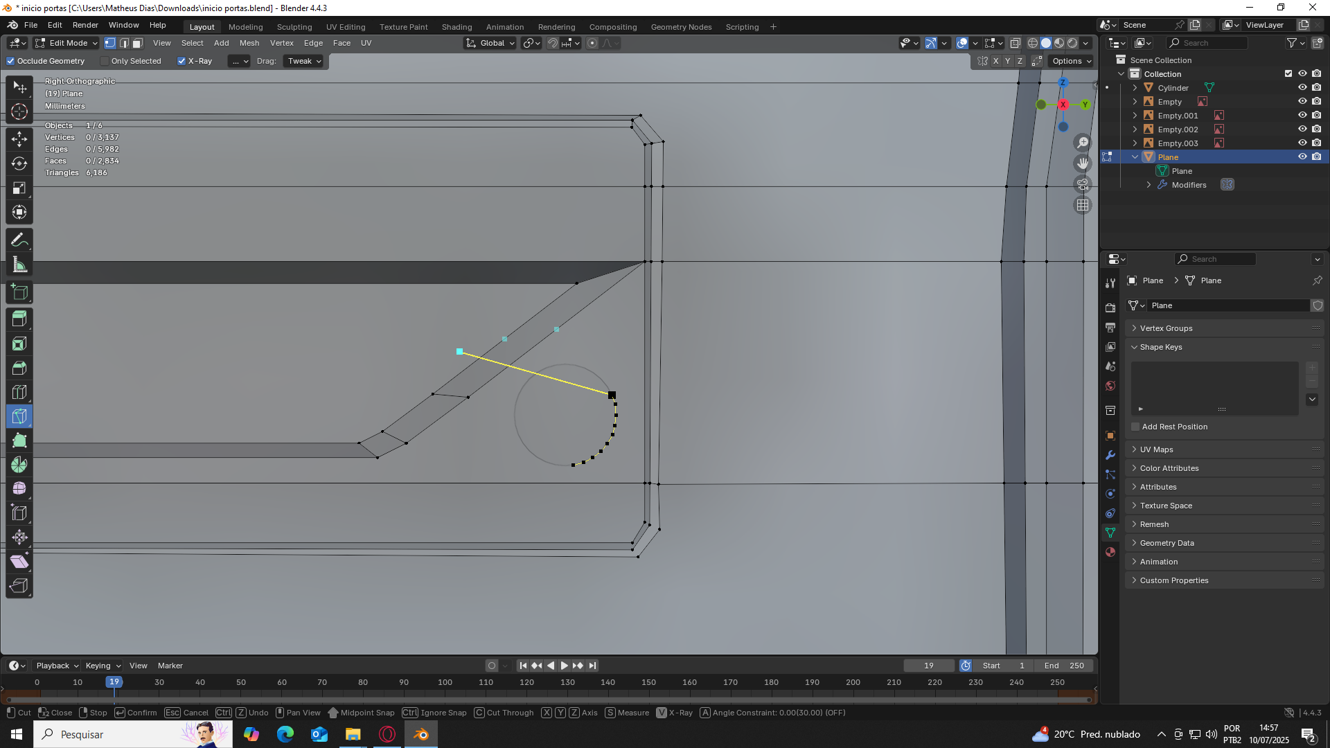Select the Loop Cut tool

[19, 392]
